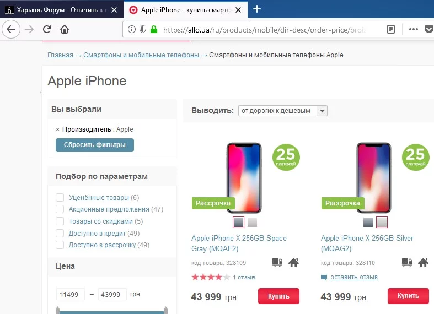Click the browser back arrow button
This screenshot has width=434, height=314.
click(12, 29)
